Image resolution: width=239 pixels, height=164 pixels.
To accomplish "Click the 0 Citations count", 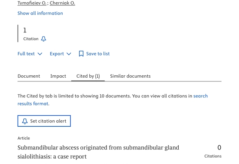I will (x=219, y=148).
